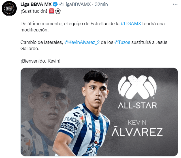
Task: Click the blue verified badge
Action: [x=55, y=4]
